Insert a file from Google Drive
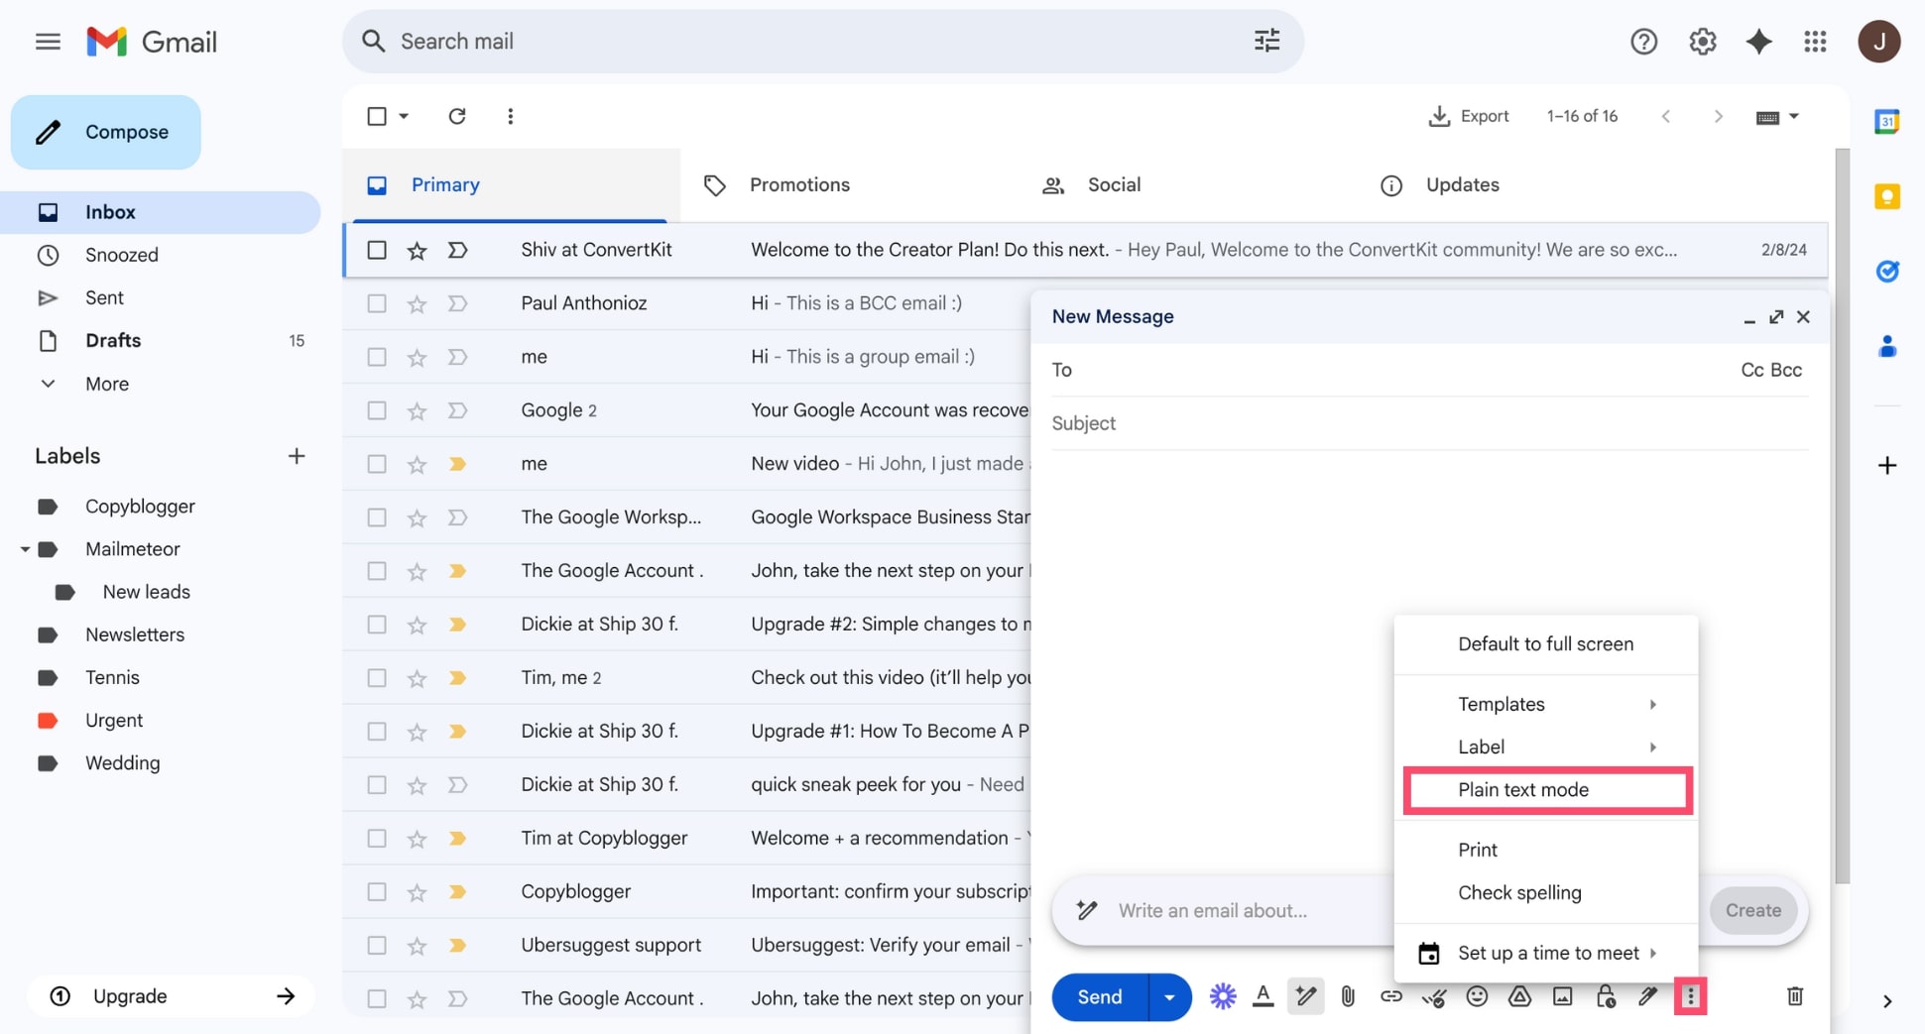Viewport: 1925px width, 1034px height. click(x=1519, y=996)
